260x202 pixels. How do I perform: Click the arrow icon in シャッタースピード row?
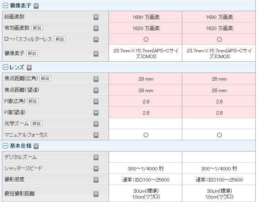pyautogui.click(x=96, y=168)
